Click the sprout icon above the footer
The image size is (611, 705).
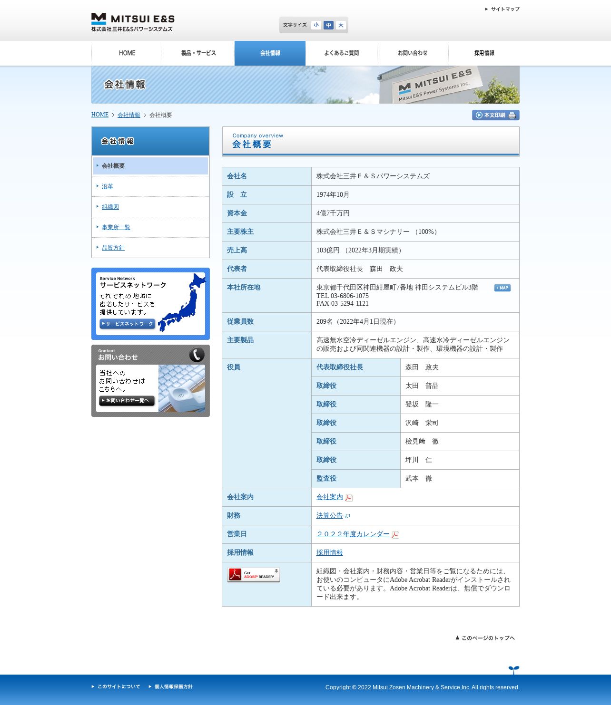pos(514,670)
